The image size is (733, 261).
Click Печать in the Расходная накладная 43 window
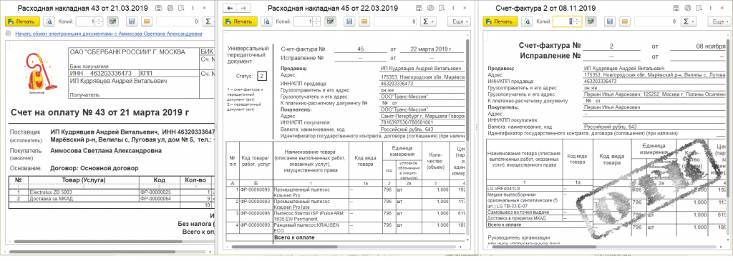coord(21,21)
